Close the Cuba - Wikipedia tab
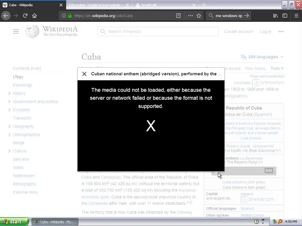 [61, 5]
